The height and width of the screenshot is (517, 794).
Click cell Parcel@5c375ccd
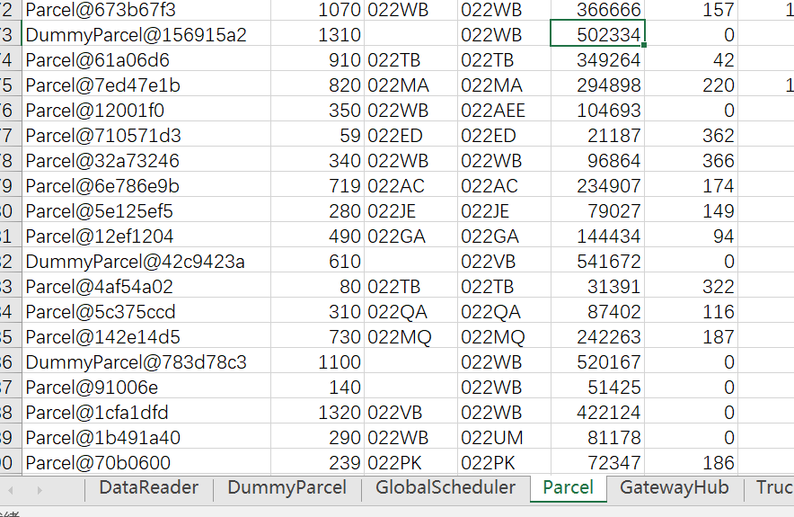click(146, 310)
